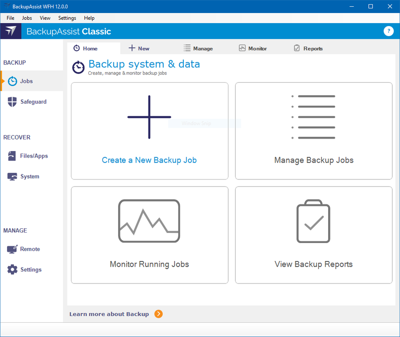Open the File menu
The width and height of the screenshot is (400, 337).
point(11,18)
